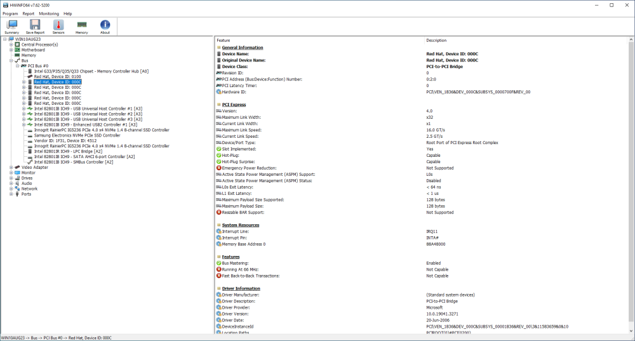The width and height of the screenshot is (635, 341).
Task: Open the Sensors thermometer icon
Action: point(58,27)
